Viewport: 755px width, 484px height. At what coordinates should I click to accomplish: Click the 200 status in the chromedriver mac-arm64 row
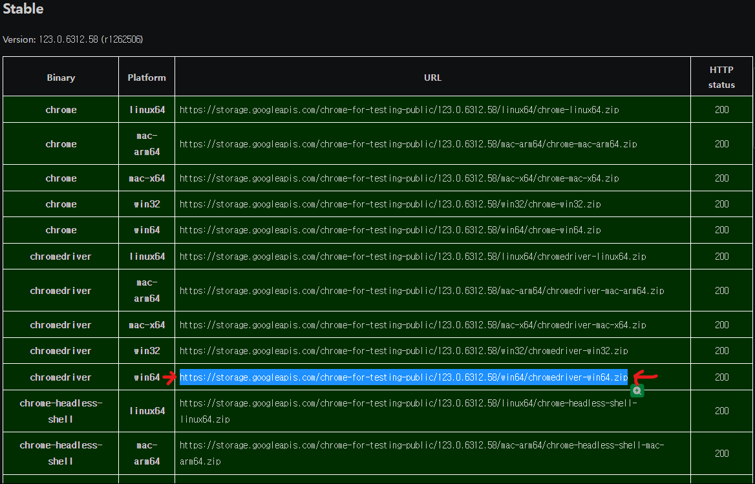722,291
